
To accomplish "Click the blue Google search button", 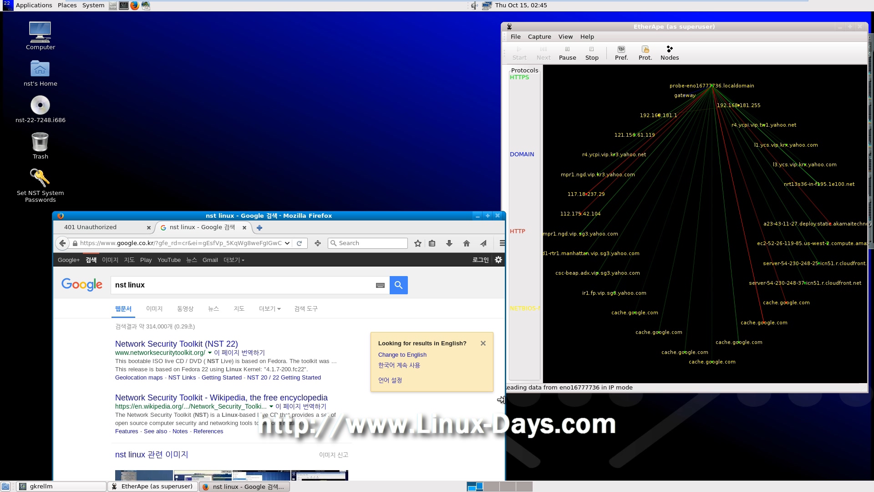I will coord(398,285).
